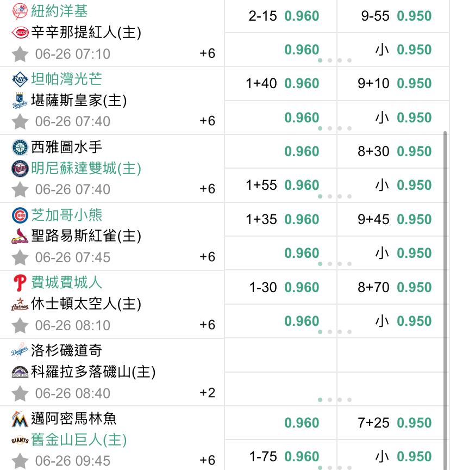Toggle favorite star for 06-26 07:45 game

tap(20, 257)
